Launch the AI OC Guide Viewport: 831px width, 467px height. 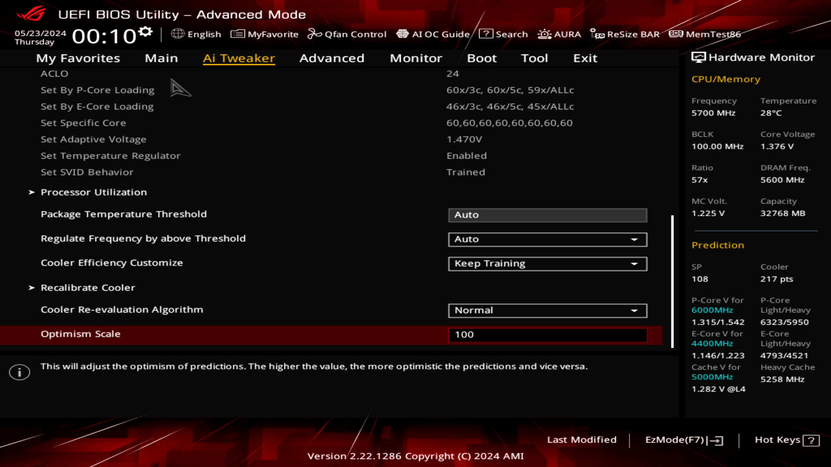tap(433, 34)
